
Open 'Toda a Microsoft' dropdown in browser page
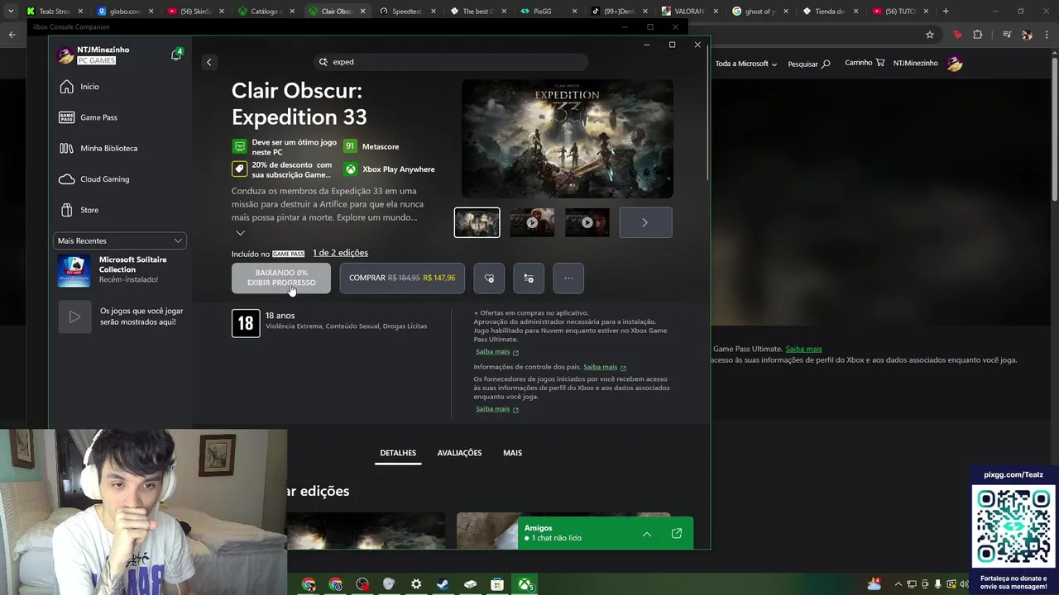tap(746, 64)
